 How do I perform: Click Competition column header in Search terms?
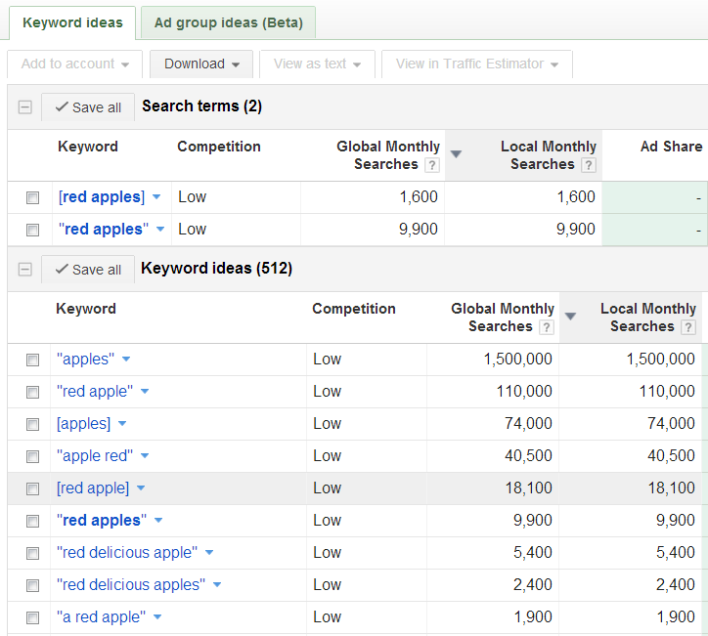(218, 147)
